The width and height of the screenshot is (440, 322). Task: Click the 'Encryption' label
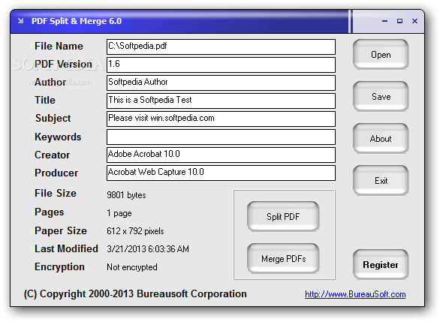click(x=59, y=267)
